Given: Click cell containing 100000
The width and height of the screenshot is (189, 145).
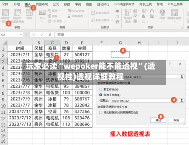Looking at the screenshot, I should 82,93.
